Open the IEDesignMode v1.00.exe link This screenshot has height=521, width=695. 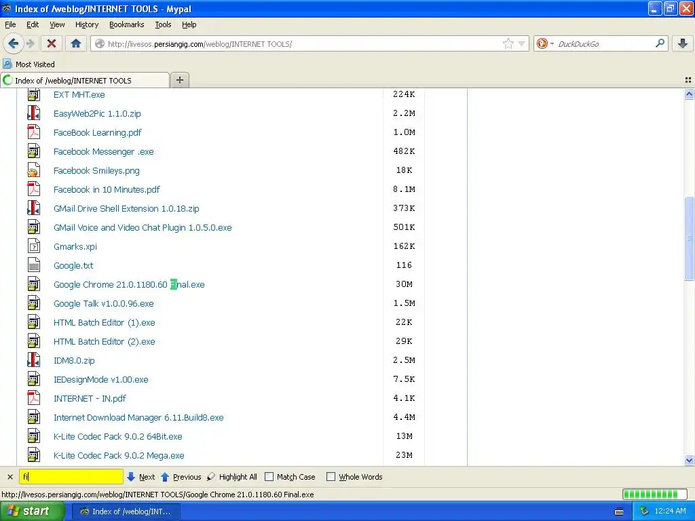coord(100,380)
